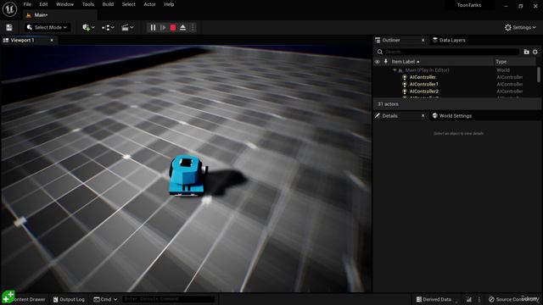The height and width of the screenshot is (305, 543).
Task: Close the Outliner tab
Action: coord(423,40)
